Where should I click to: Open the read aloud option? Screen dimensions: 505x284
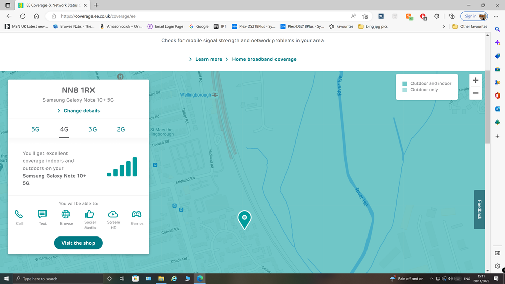coord(354,16)
